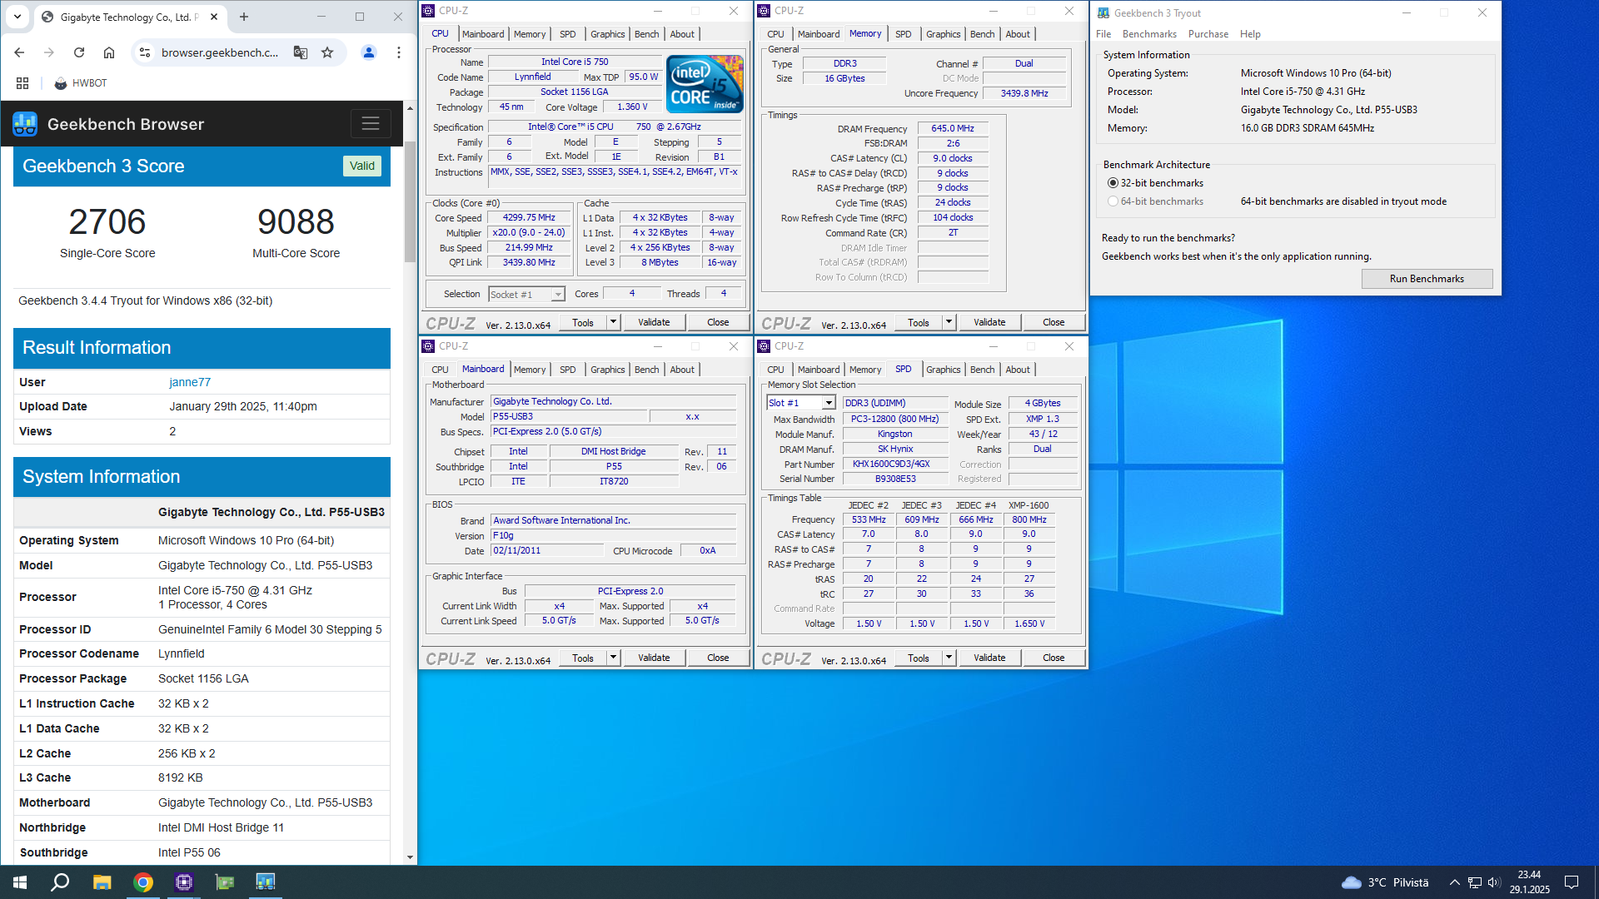Open Tools dropdown arrow in Mainboard tab window
Viewport: 1599px width, 899px height.
[x=613, y=658]
